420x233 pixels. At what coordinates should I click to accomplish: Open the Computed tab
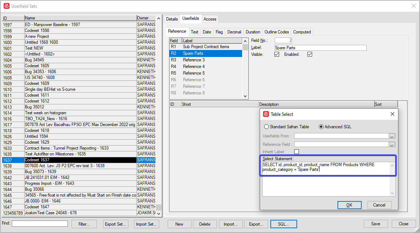302,32
